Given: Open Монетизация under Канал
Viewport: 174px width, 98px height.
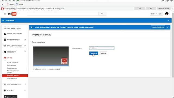Looking at the screenshot, I should point(11,65).
